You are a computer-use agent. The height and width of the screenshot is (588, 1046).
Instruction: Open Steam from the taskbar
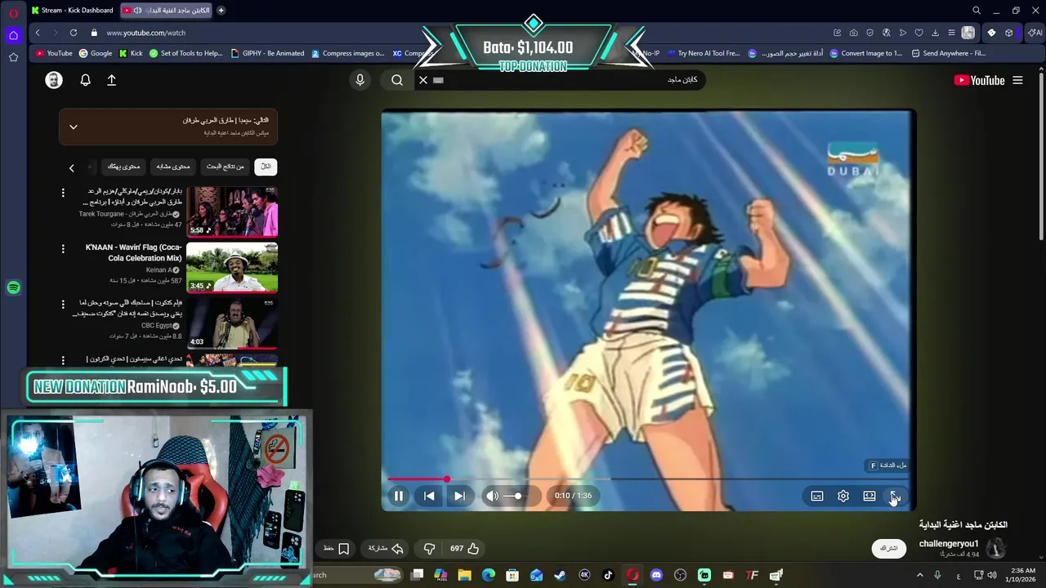click(x=560, y=575)
